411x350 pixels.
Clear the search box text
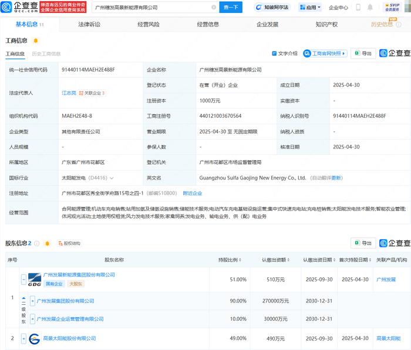tap(214, 8)
